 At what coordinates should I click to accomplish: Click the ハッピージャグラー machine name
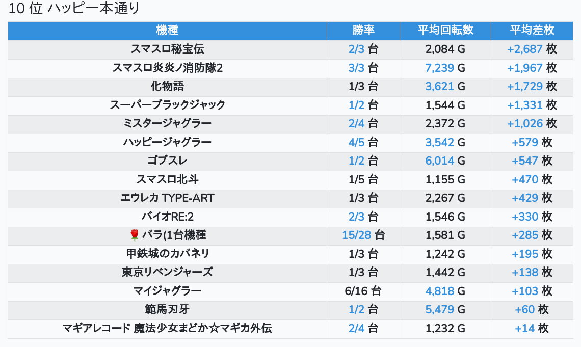point(167,142)
